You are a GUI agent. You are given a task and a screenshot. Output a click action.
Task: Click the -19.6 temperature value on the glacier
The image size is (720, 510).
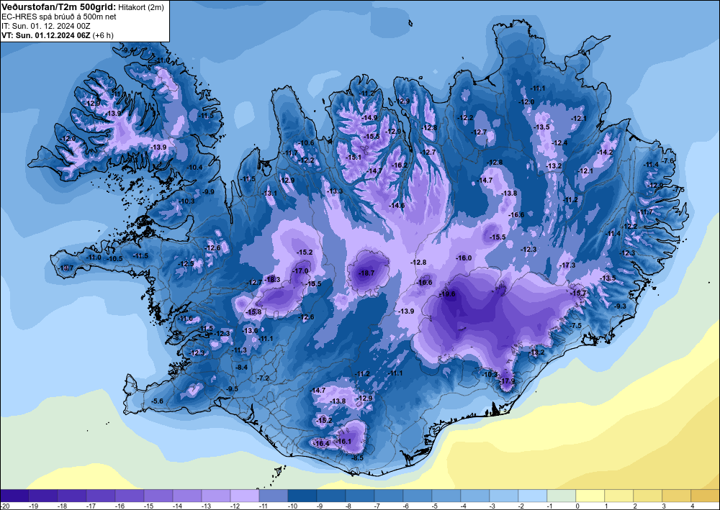[447, 294]
